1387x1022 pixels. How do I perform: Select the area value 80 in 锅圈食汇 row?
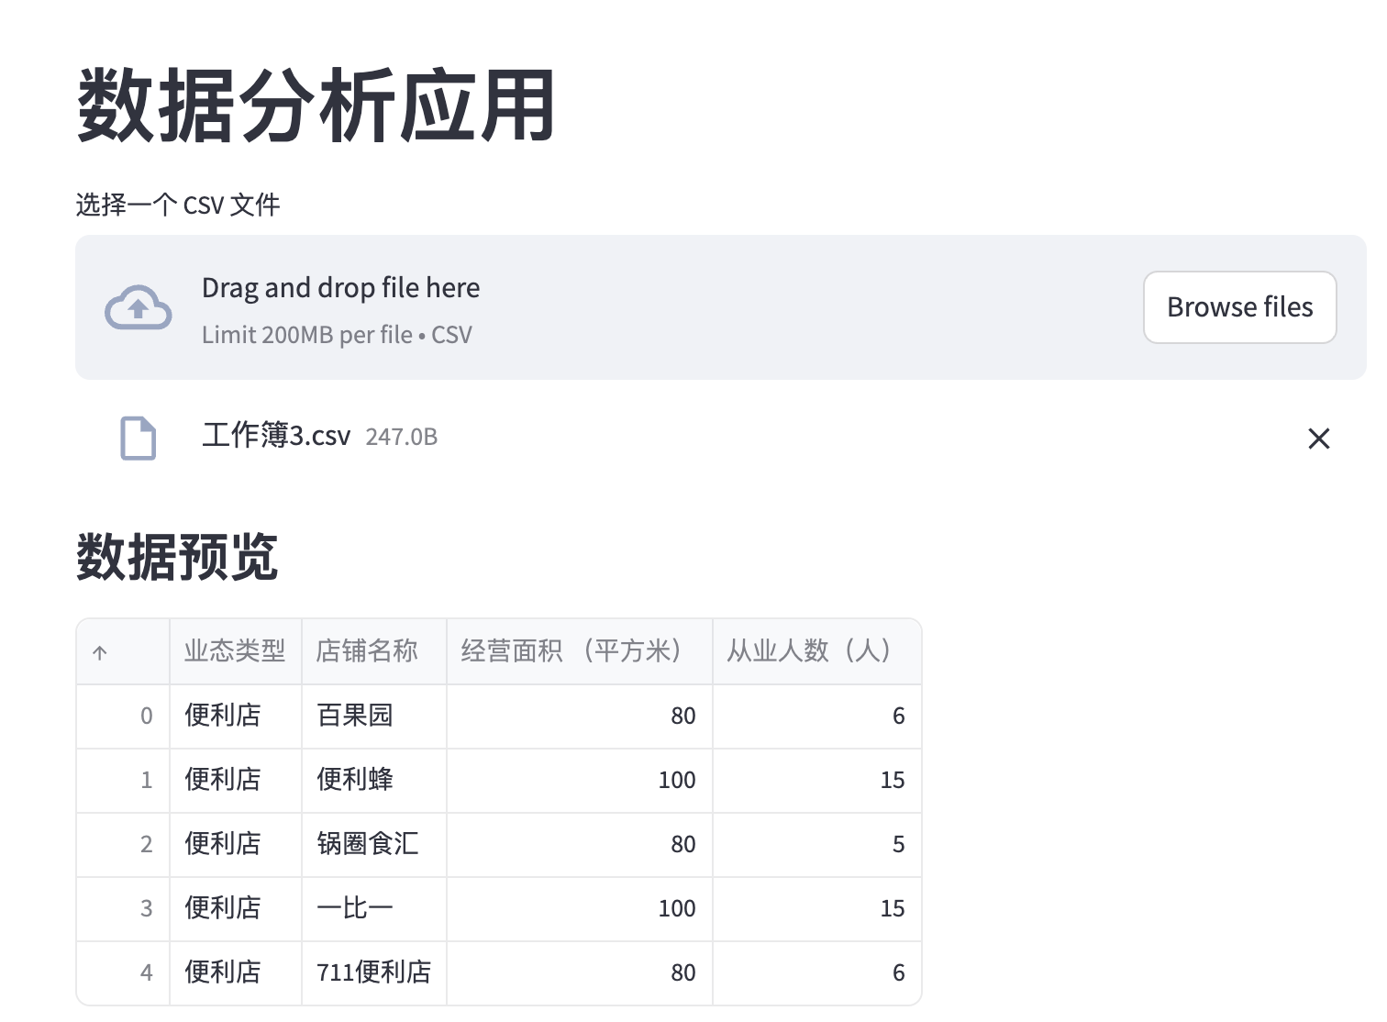pyautogui.click(x=580, y=844)
